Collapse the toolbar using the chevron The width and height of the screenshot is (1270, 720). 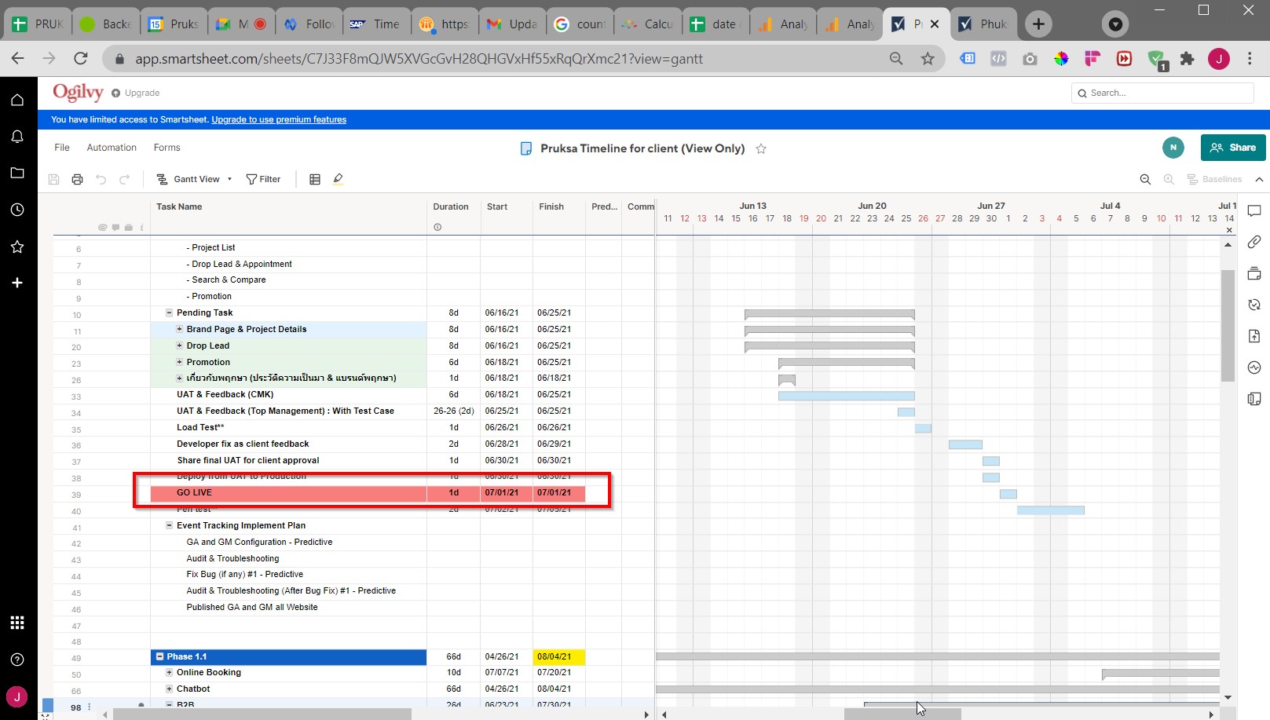tap(1259, 179)
